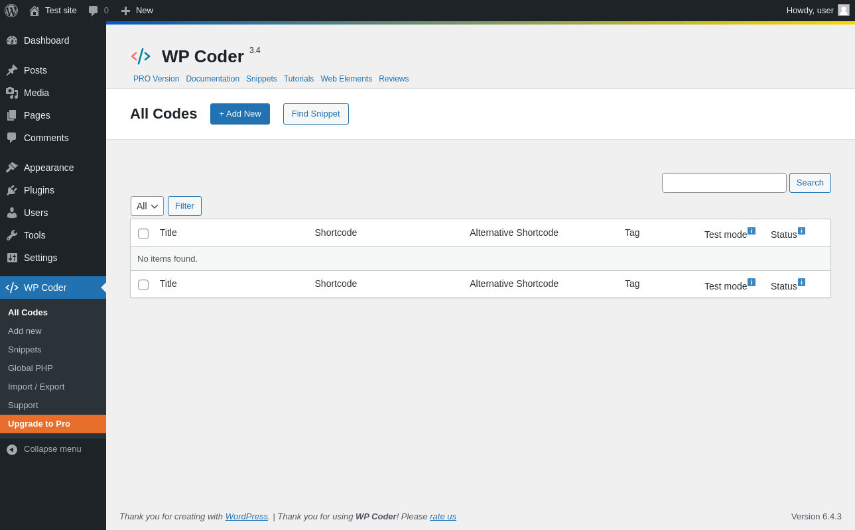The height and width of the screenshot is (530, 855).
Task: Open the Dashboard menu label
Action: 46,40
